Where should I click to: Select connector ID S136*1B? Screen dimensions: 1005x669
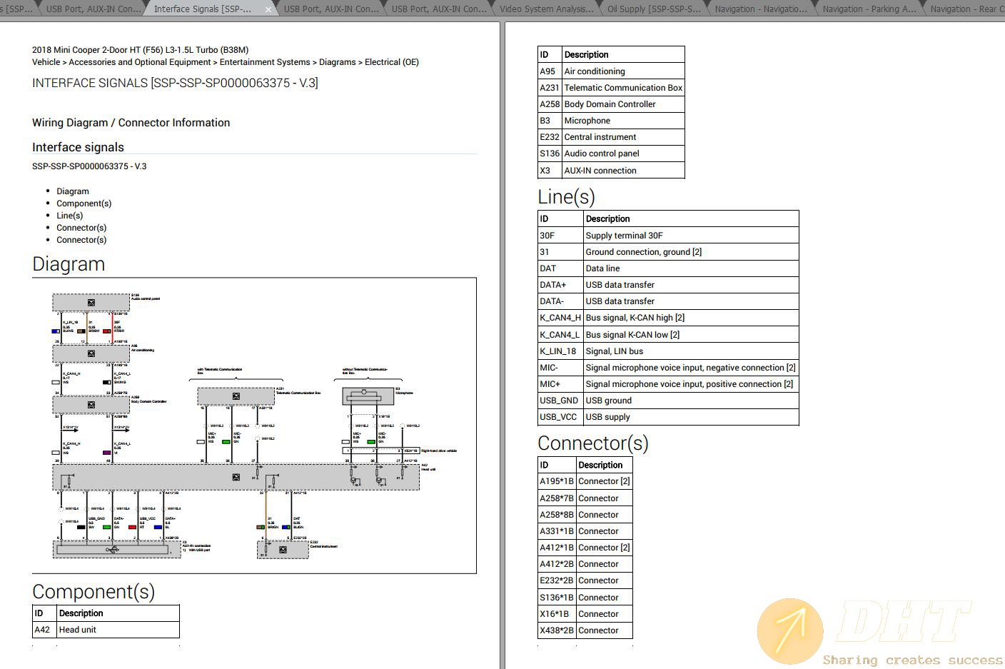pyautogui.click(x=557, y=598)
